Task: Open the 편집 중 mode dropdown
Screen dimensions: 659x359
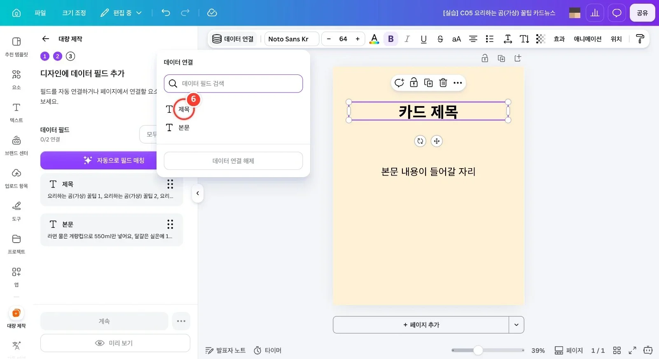Action: [x=122, y=13]
